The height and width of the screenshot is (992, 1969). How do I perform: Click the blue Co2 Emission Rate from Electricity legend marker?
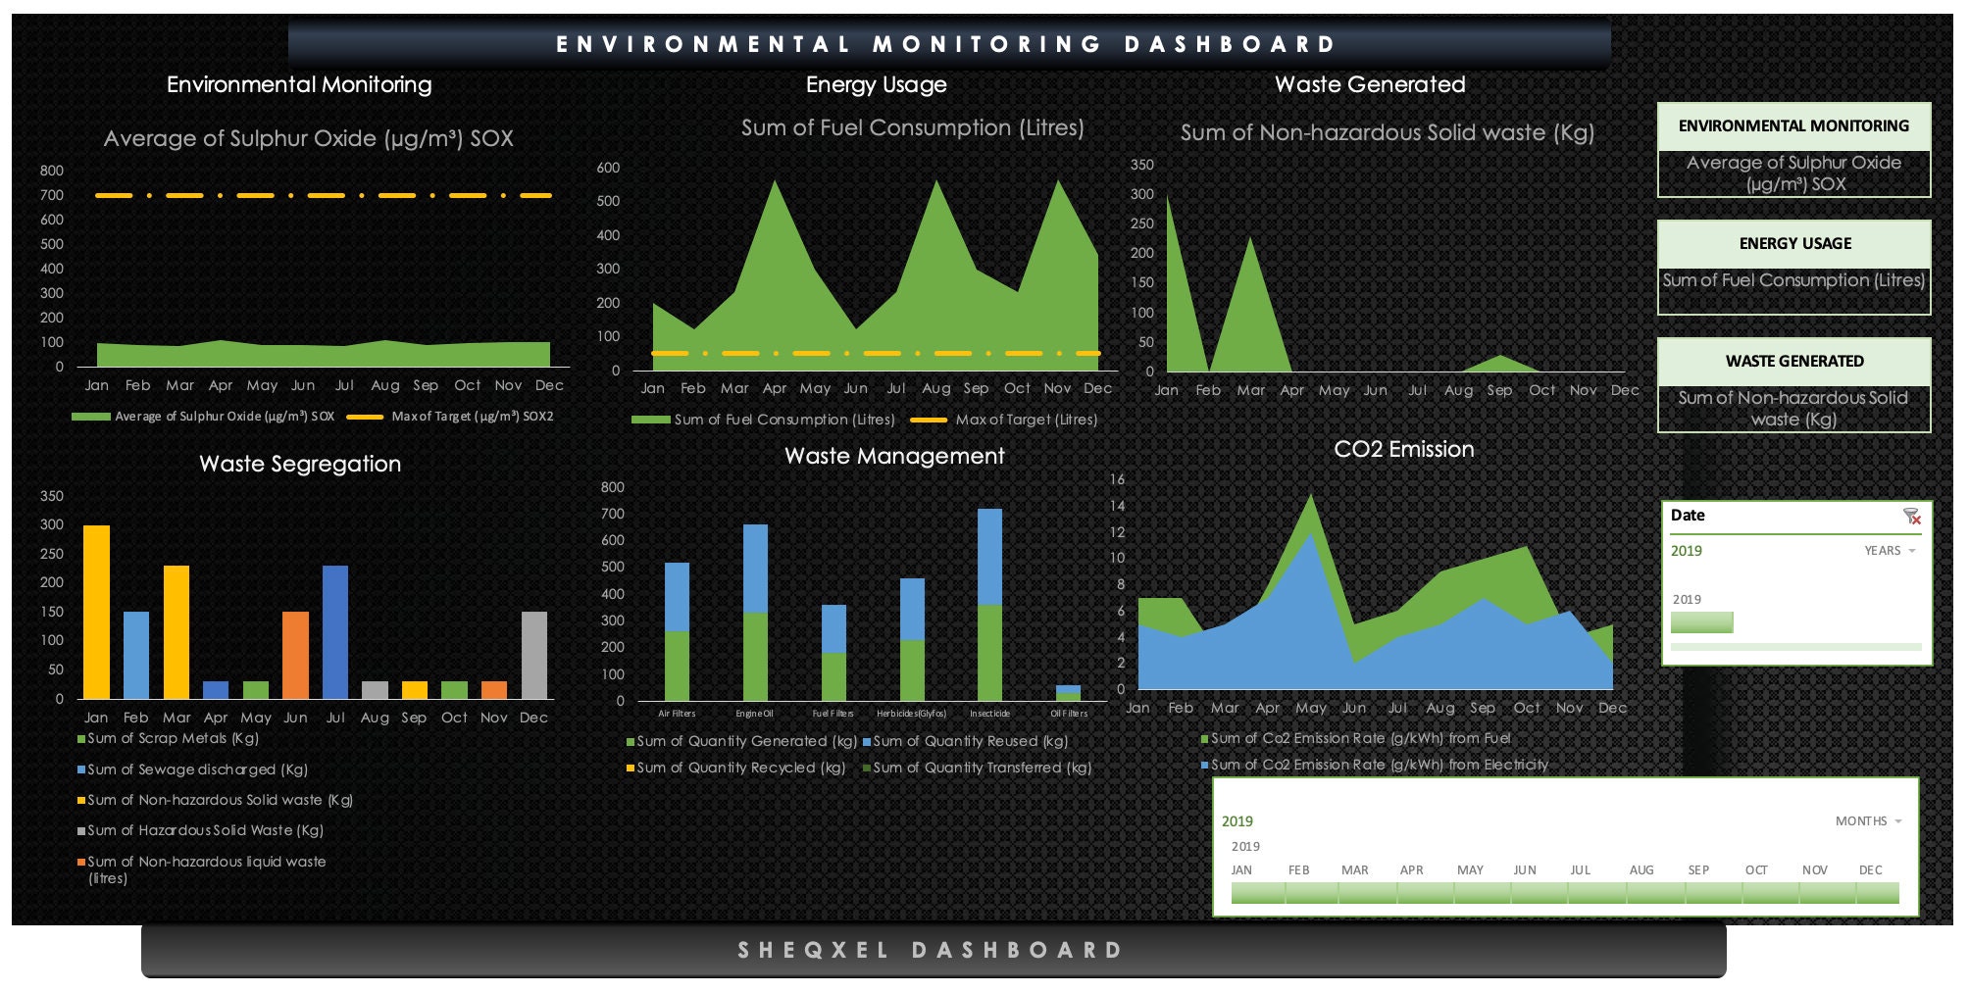pos(1204,765)
